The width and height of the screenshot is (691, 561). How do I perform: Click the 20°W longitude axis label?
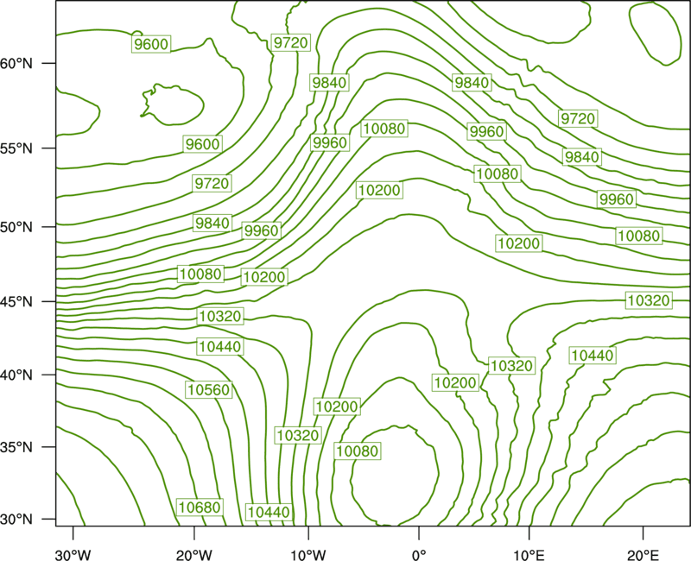pos(193,555)
